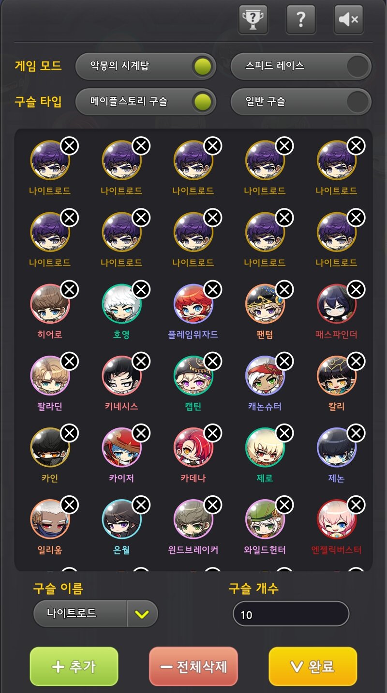Screen dimensions: 387x693
Task: Expand the 구슬 이름 dropdown arrow
Action: coord(142,614)
